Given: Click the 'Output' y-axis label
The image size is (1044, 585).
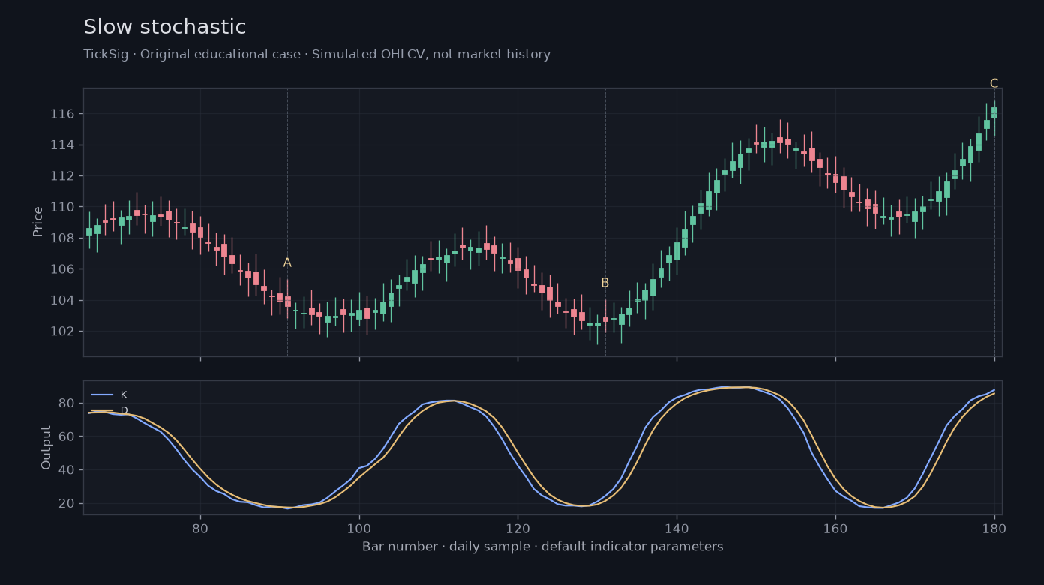Looking at the screenshot, I should (46, 448).
